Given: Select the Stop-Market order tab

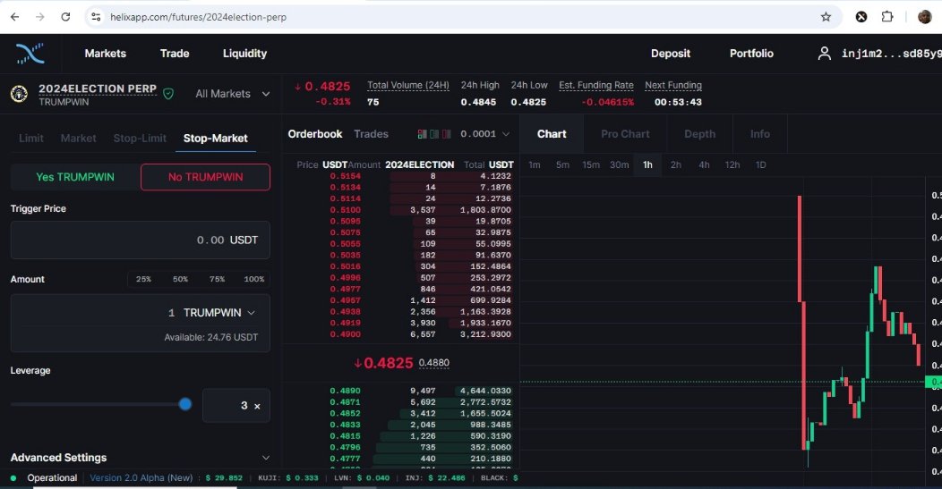Looking at the screenshot, I should [215, 138].
